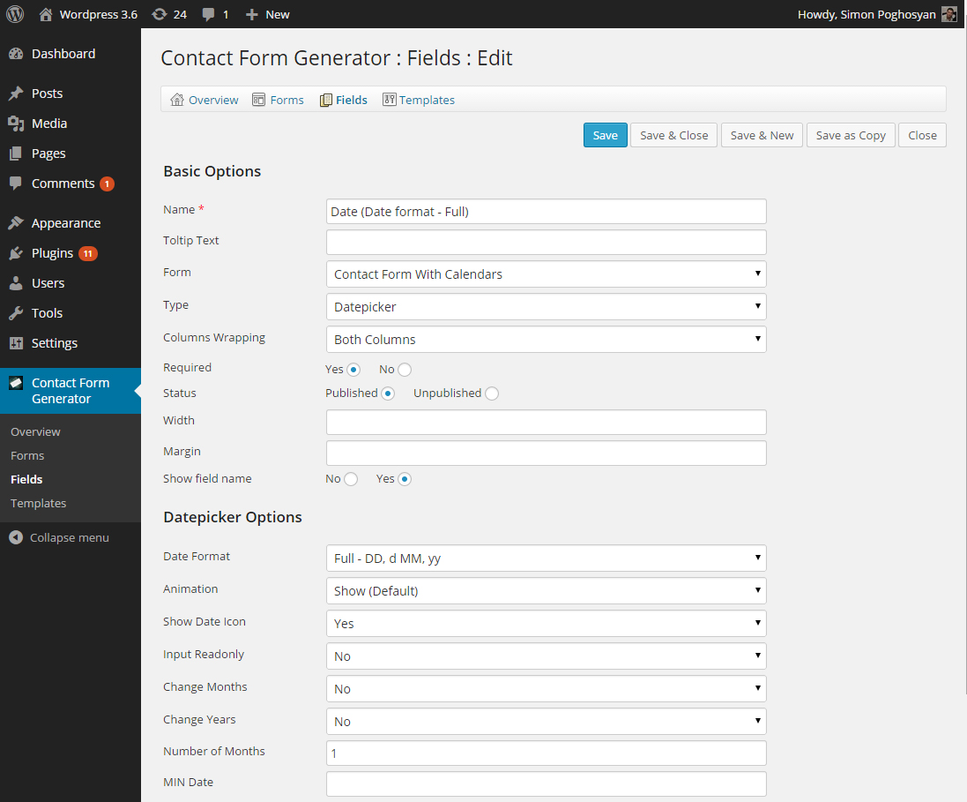
Task: Select Required No radio button
Action: point(405,370)
